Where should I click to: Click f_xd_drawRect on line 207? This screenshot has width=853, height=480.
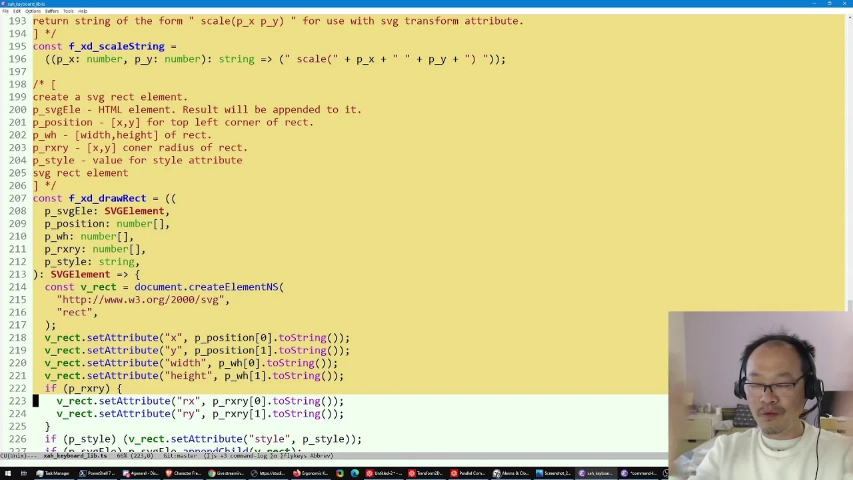[x=107, y=198]
